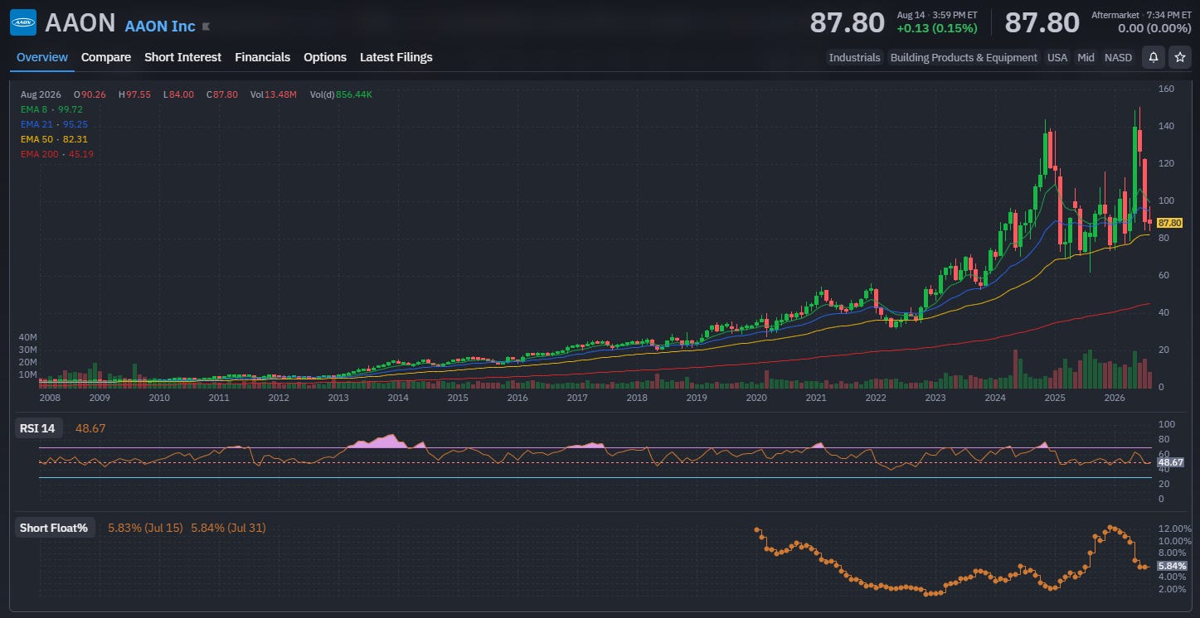
Task: Click the 5.84% (Jul 31) short float reading
Action: [228, 528]
